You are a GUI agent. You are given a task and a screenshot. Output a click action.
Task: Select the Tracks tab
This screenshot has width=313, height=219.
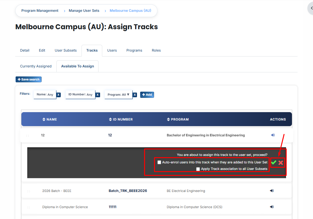coord(92,50)
